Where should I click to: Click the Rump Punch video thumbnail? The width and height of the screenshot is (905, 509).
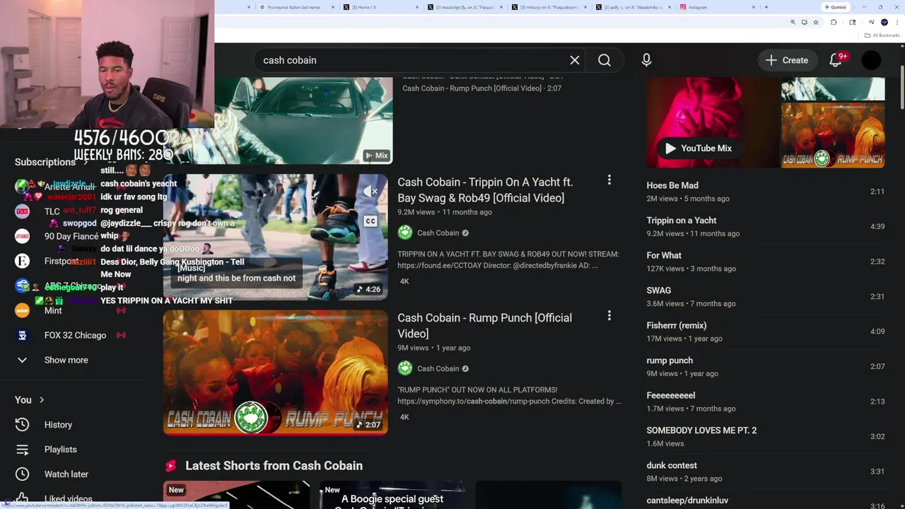[276, 373]
